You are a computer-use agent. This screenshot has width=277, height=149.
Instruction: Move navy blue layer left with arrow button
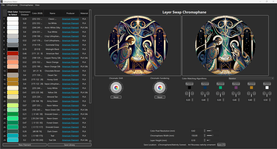pyautogui.click(x=202, y=93)
